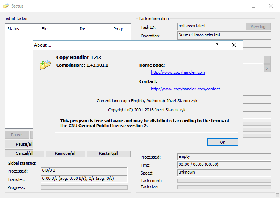This screenshot has width=280, height=198.
Task: Close the Status window
Action: (271, 6)
